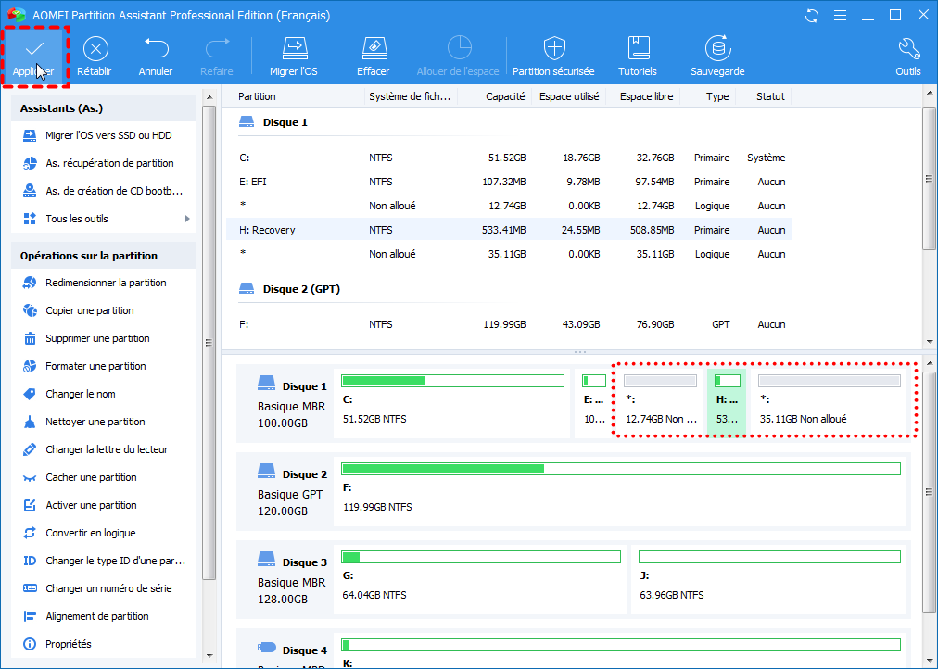938x669 pixels.
Task: Choose Formater une partition in sidebar
Action: coord(96,366)
